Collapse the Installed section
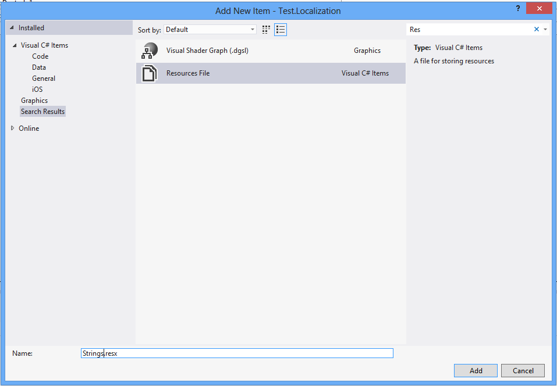The image size is (557, 386). tap(10, 27)
